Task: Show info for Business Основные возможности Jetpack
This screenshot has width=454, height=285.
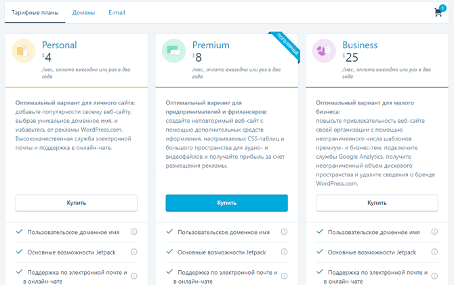Action: click(434, 252)
